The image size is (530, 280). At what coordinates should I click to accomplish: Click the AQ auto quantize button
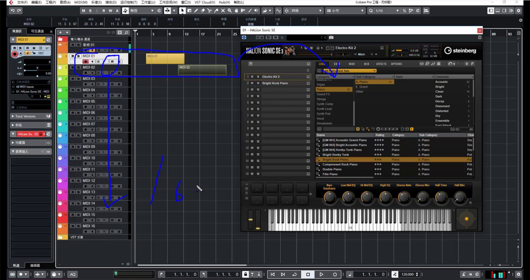click(x=73, y=274)
